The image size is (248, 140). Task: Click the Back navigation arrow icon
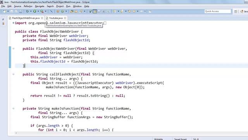pos(134,11)
